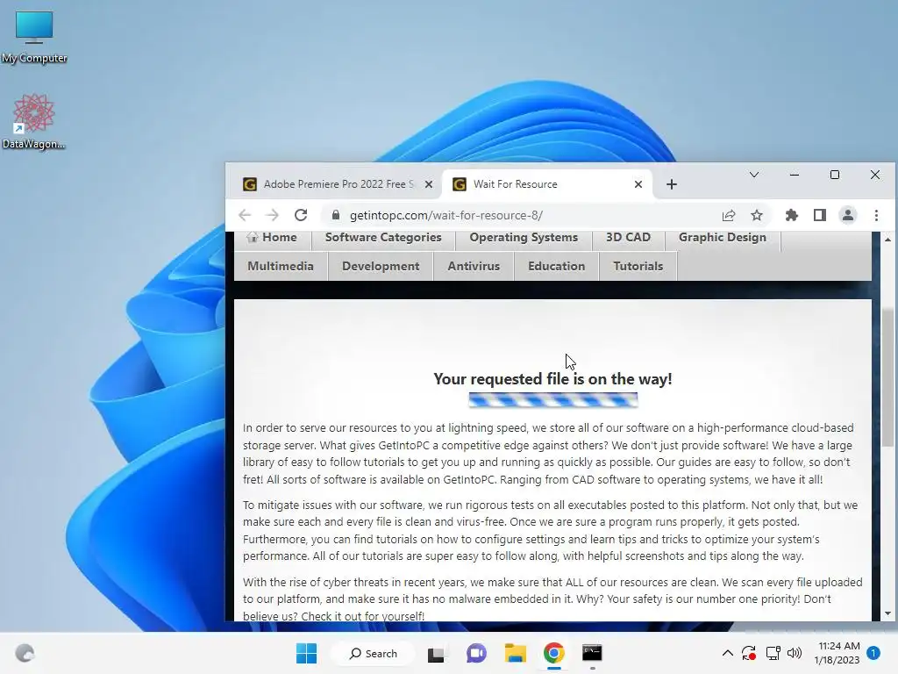Click the sync status tray icon
The image size is (898, 674).
(749, 653)
